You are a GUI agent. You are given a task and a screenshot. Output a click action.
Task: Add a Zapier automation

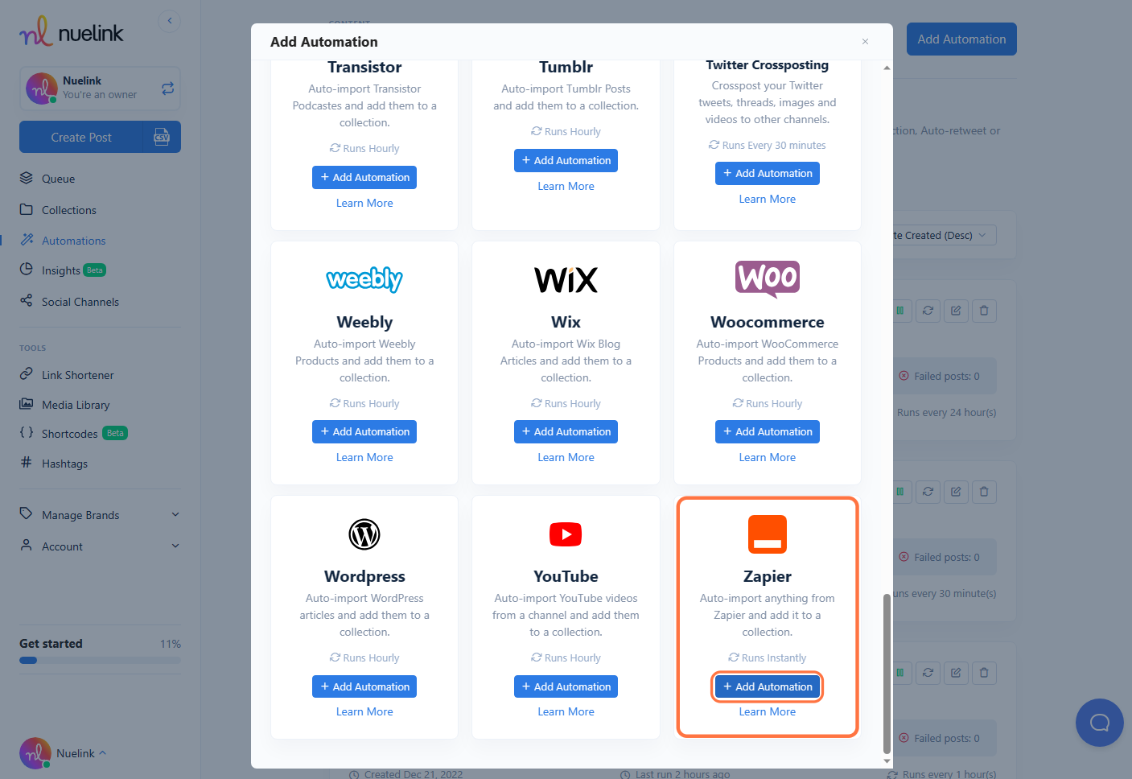[x=768, y=686]
